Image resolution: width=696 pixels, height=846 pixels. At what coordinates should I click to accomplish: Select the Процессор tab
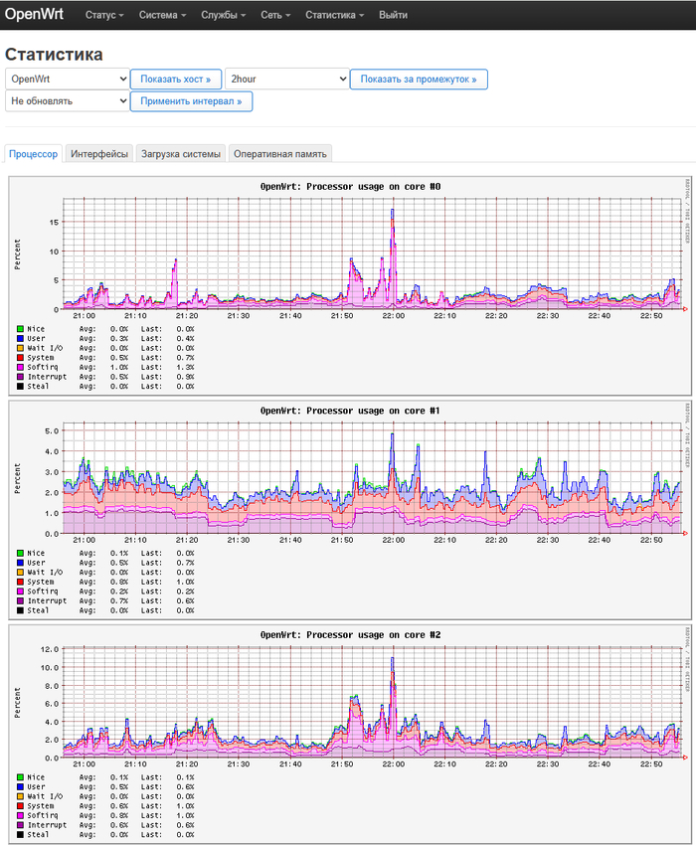point(34,153)
